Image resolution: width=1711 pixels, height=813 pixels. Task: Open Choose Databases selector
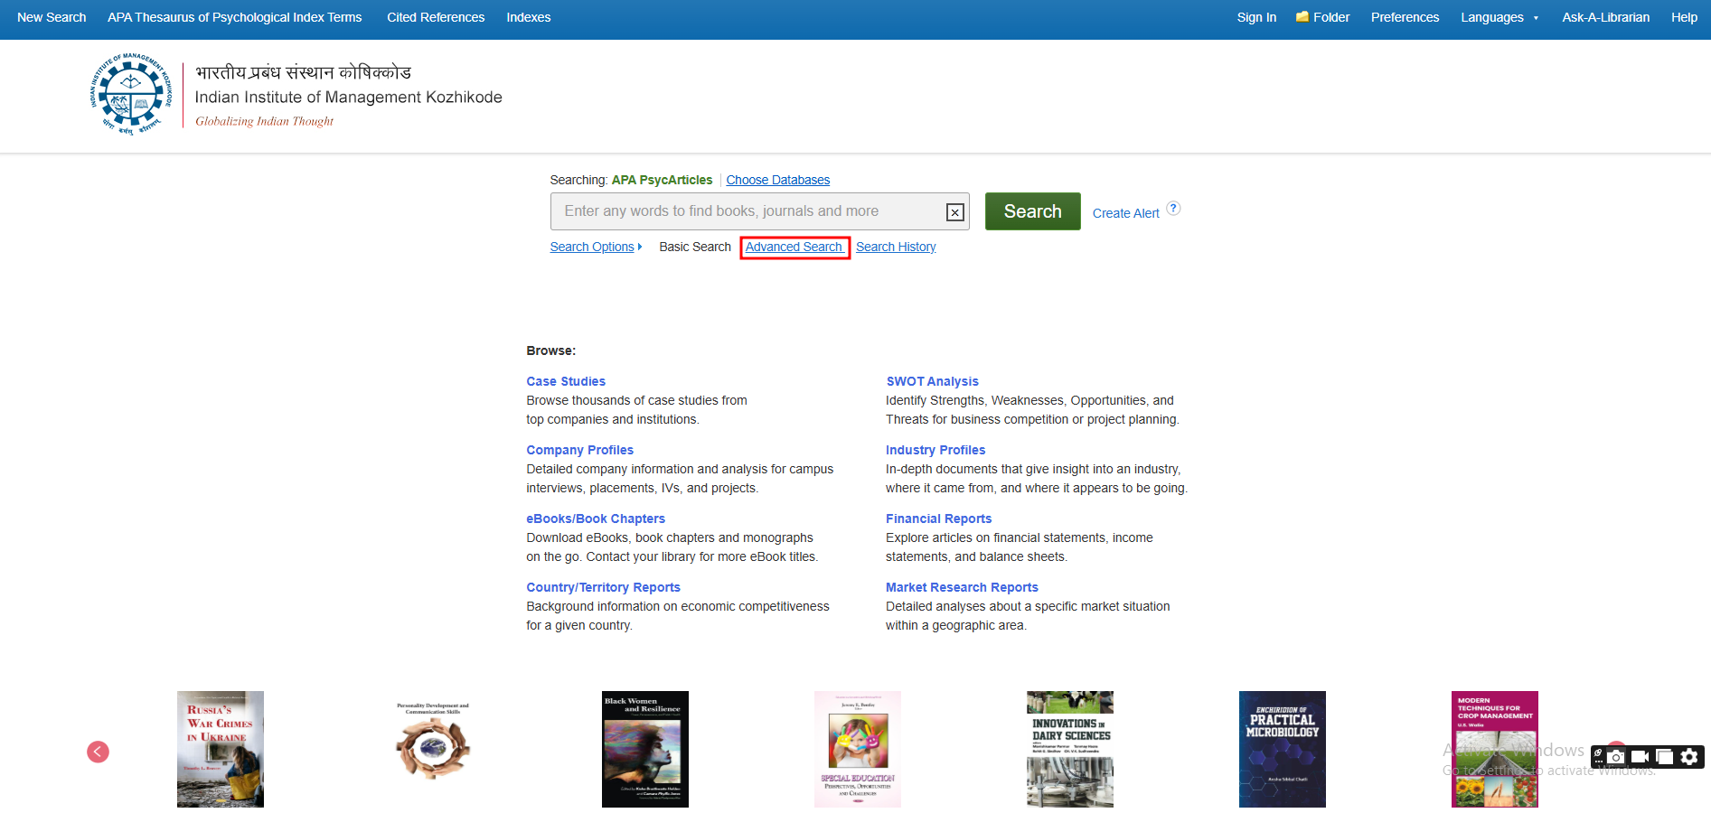[777, 180]
